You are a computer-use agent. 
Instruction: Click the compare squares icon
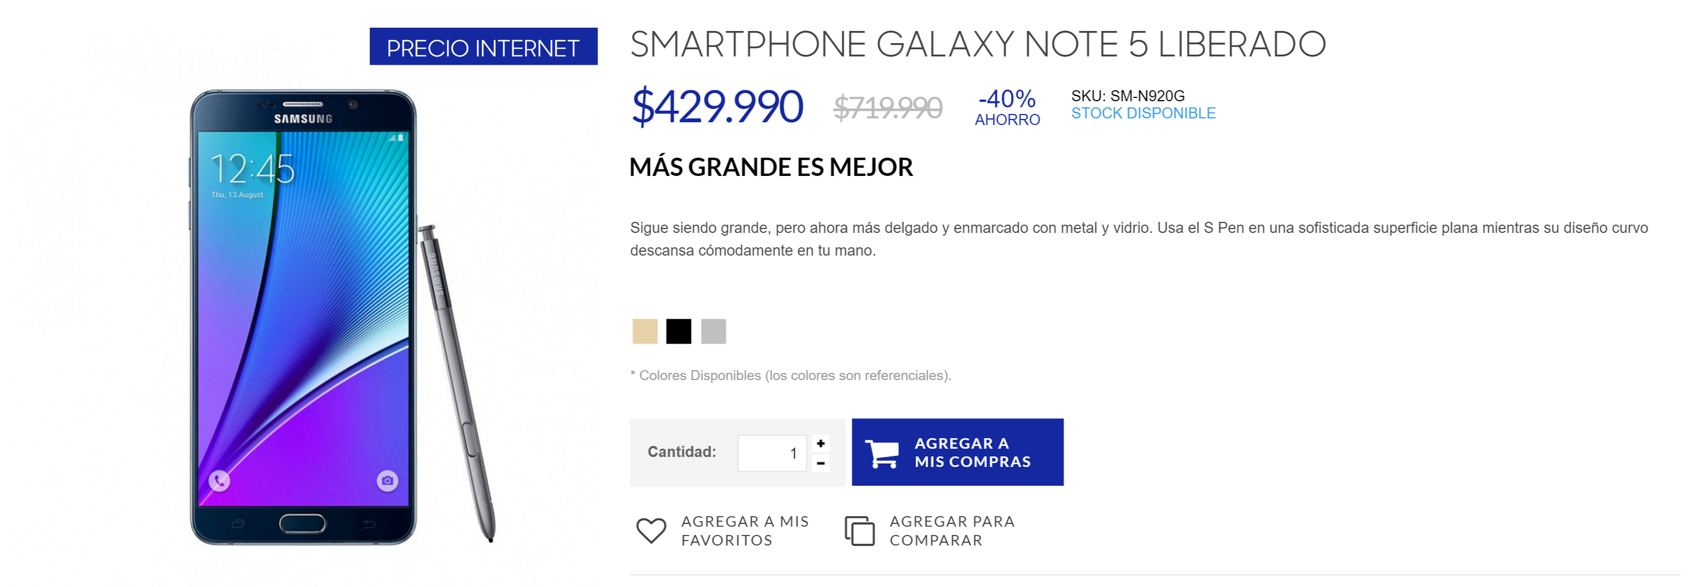[x=859, y=531]
